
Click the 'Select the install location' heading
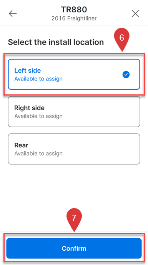coord(56,42)
